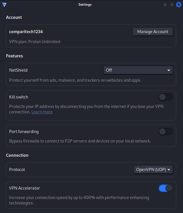Click the Proton VPN logo in title bar
Screen dimensions: 183x213
[x=4, y=5]
